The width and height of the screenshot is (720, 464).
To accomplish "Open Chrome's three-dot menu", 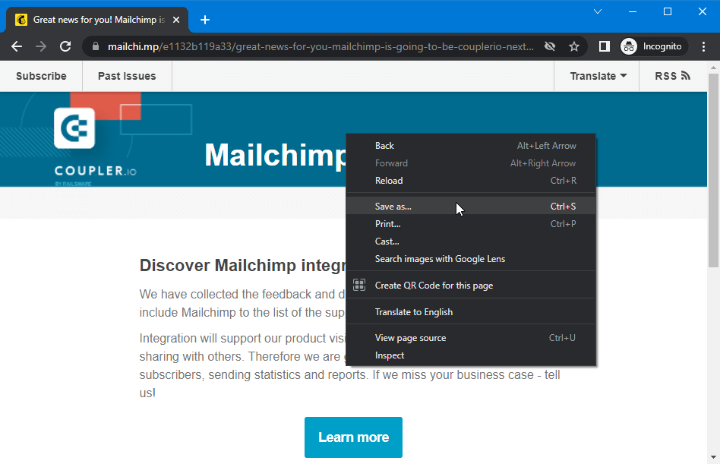I will pos(703,46).
